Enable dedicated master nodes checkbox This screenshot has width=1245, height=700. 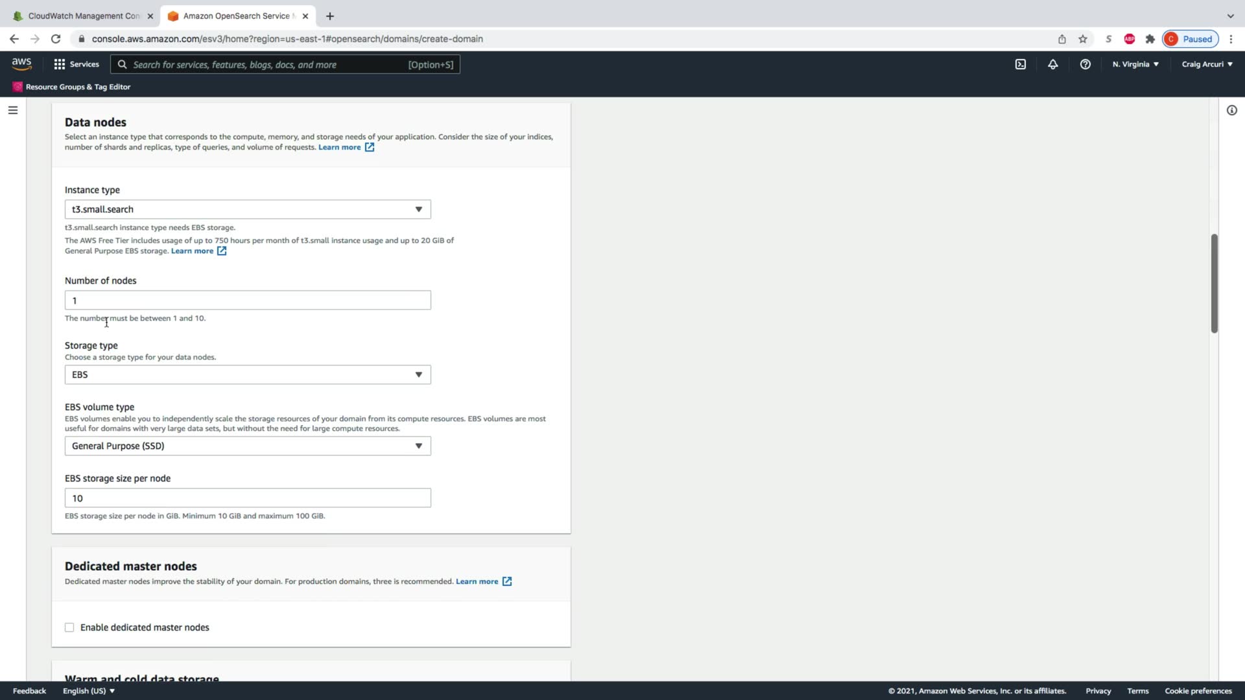69,627
